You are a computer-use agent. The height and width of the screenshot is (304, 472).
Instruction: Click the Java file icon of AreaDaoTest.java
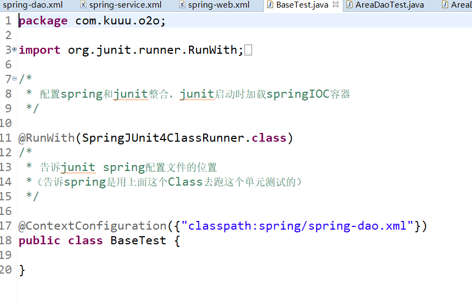349,5
